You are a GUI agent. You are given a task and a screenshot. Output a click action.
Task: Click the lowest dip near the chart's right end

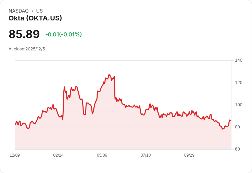[223, 129]
